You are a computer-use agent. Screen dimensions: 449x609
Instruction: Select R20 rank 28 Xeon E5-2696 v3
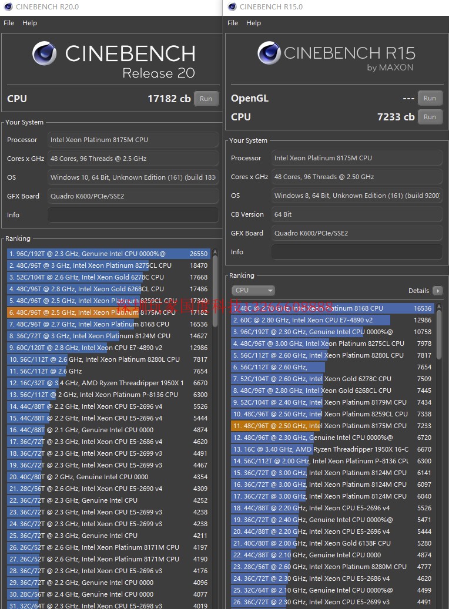[x=109, y=571]
